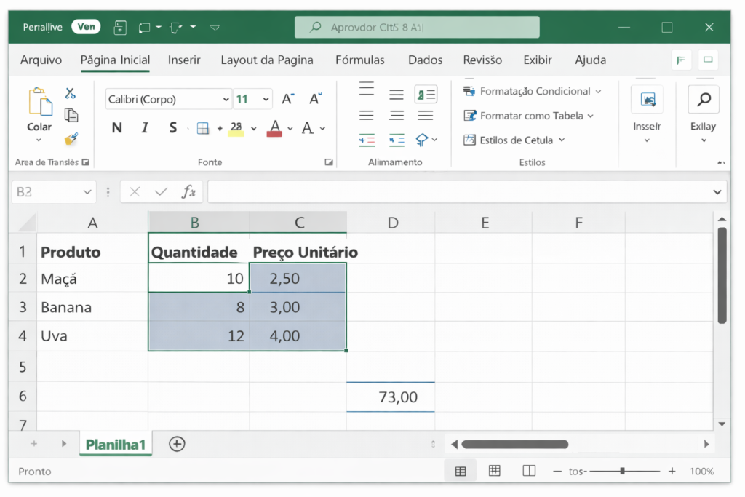Screen dimensions: 745x497
Task: Open the Name Box dropdown arrow
Action: (x=87, y=192)
